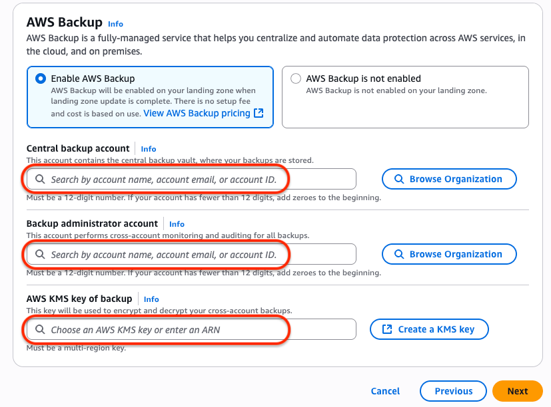Screen dimensions: 551x407
Task: Proceed by clicking Next
Action: (x=517, y=391)
